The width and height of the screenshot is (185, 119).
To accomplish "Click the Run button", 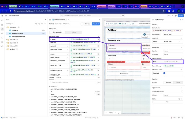I will pyautogui.click(x=96, y=24).
